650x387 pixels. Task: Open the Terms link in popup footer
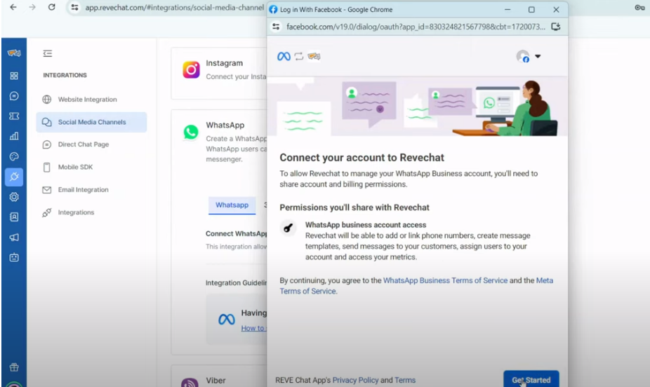(x=405, y=380)
